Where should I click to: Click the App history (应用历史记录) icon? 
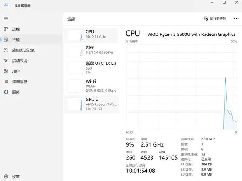[6, 50]
